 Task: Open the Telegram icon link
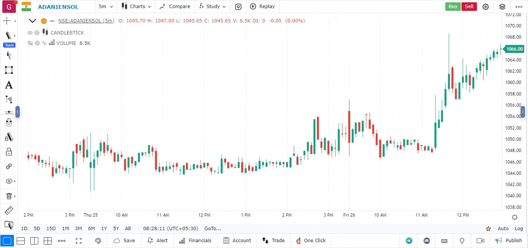point(409,241)
